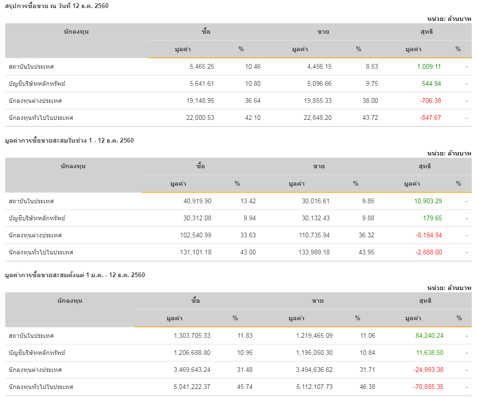Select the net value 544.94

pos(431,84)
